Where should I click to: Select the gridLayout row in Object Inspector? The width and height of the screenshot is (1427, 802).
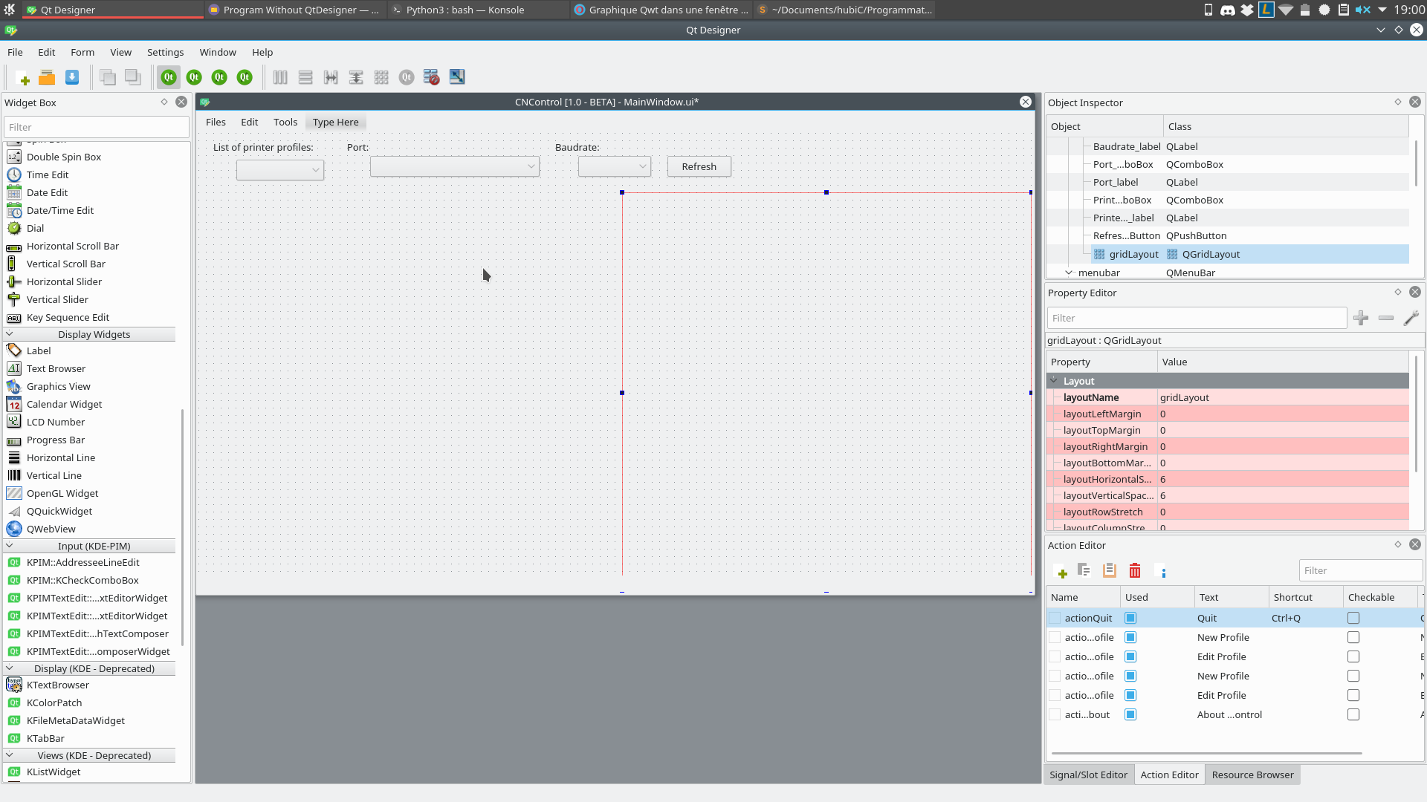(1226, 254)
